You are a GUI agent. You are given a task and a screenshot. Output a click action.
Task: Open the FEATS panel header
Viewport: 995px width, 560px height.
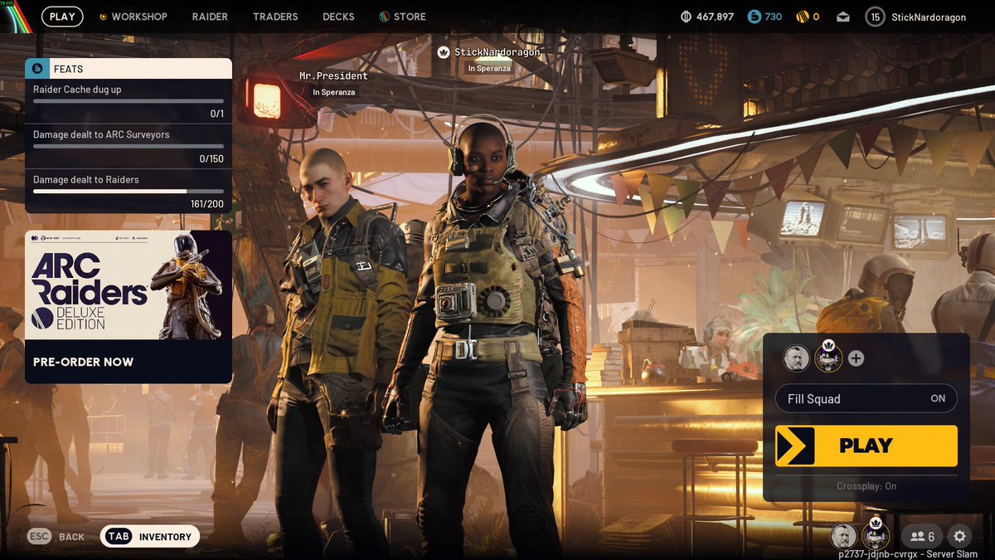[129, 69]
